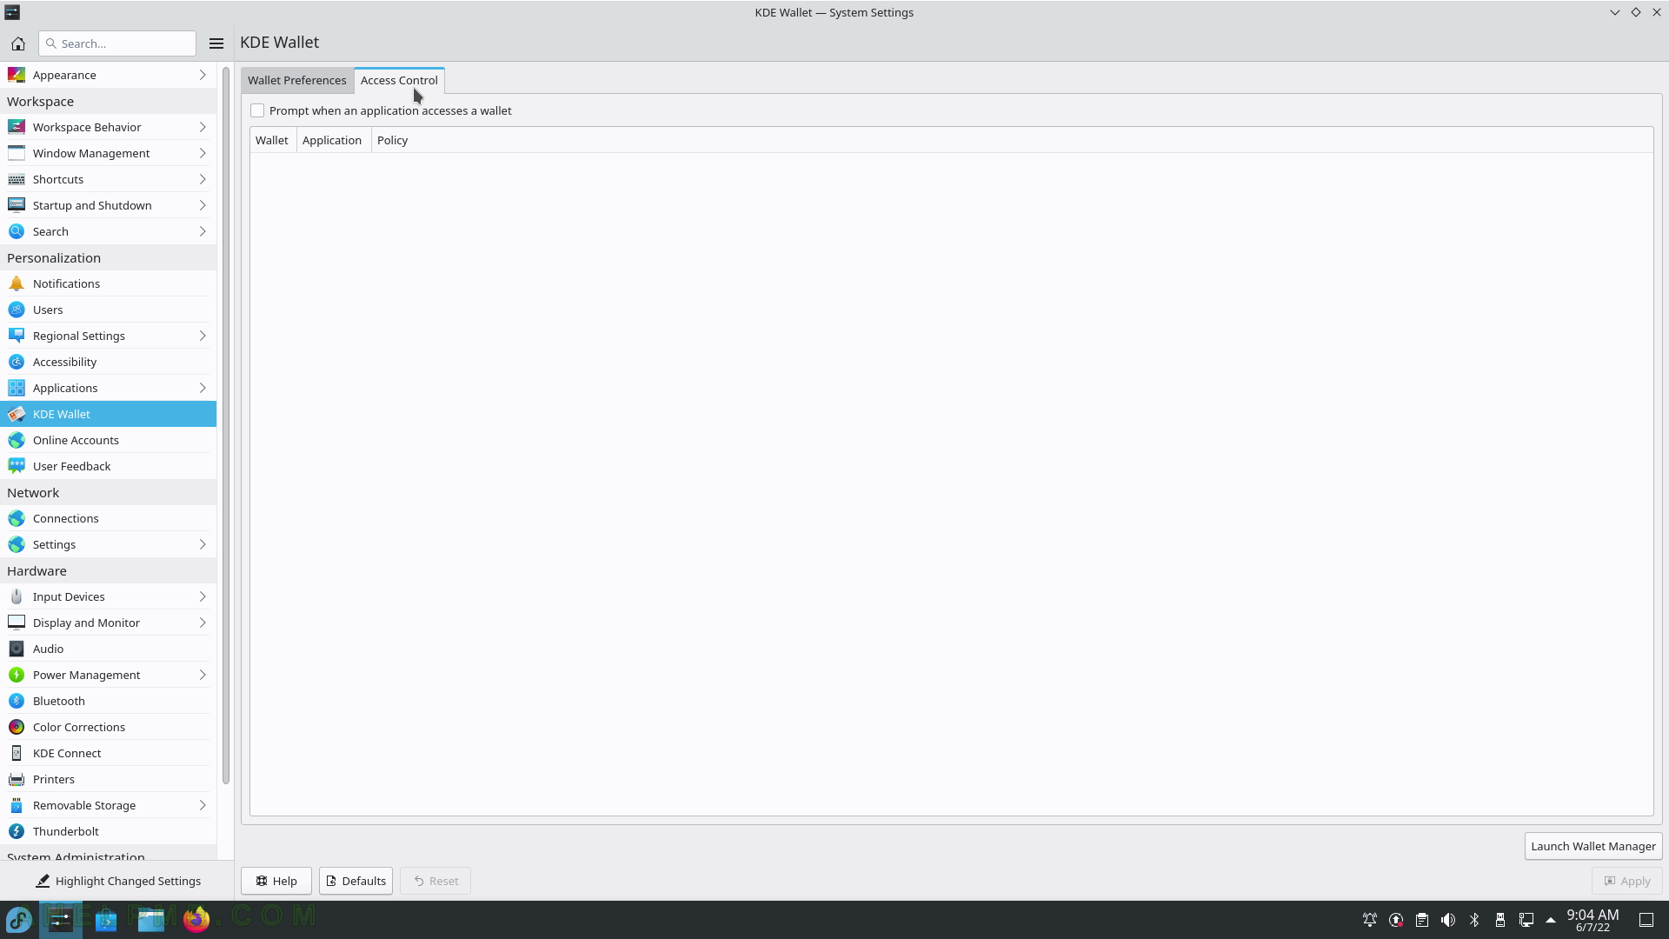Toggle Highlight Changed Settings

[117, 881]
